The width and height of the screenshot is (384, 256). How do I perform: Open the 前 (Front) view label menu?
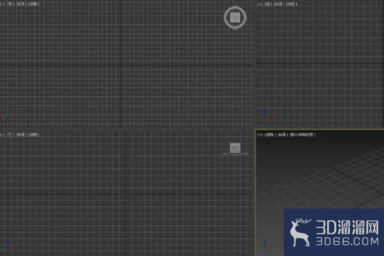pos(268,4)
